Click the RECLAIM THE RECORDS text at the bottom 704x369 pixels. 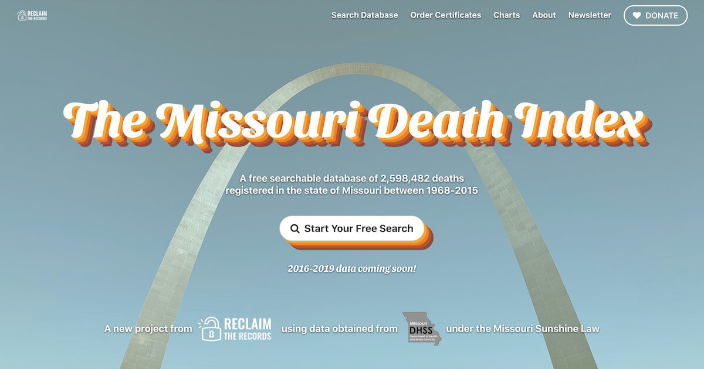[246, 329]
